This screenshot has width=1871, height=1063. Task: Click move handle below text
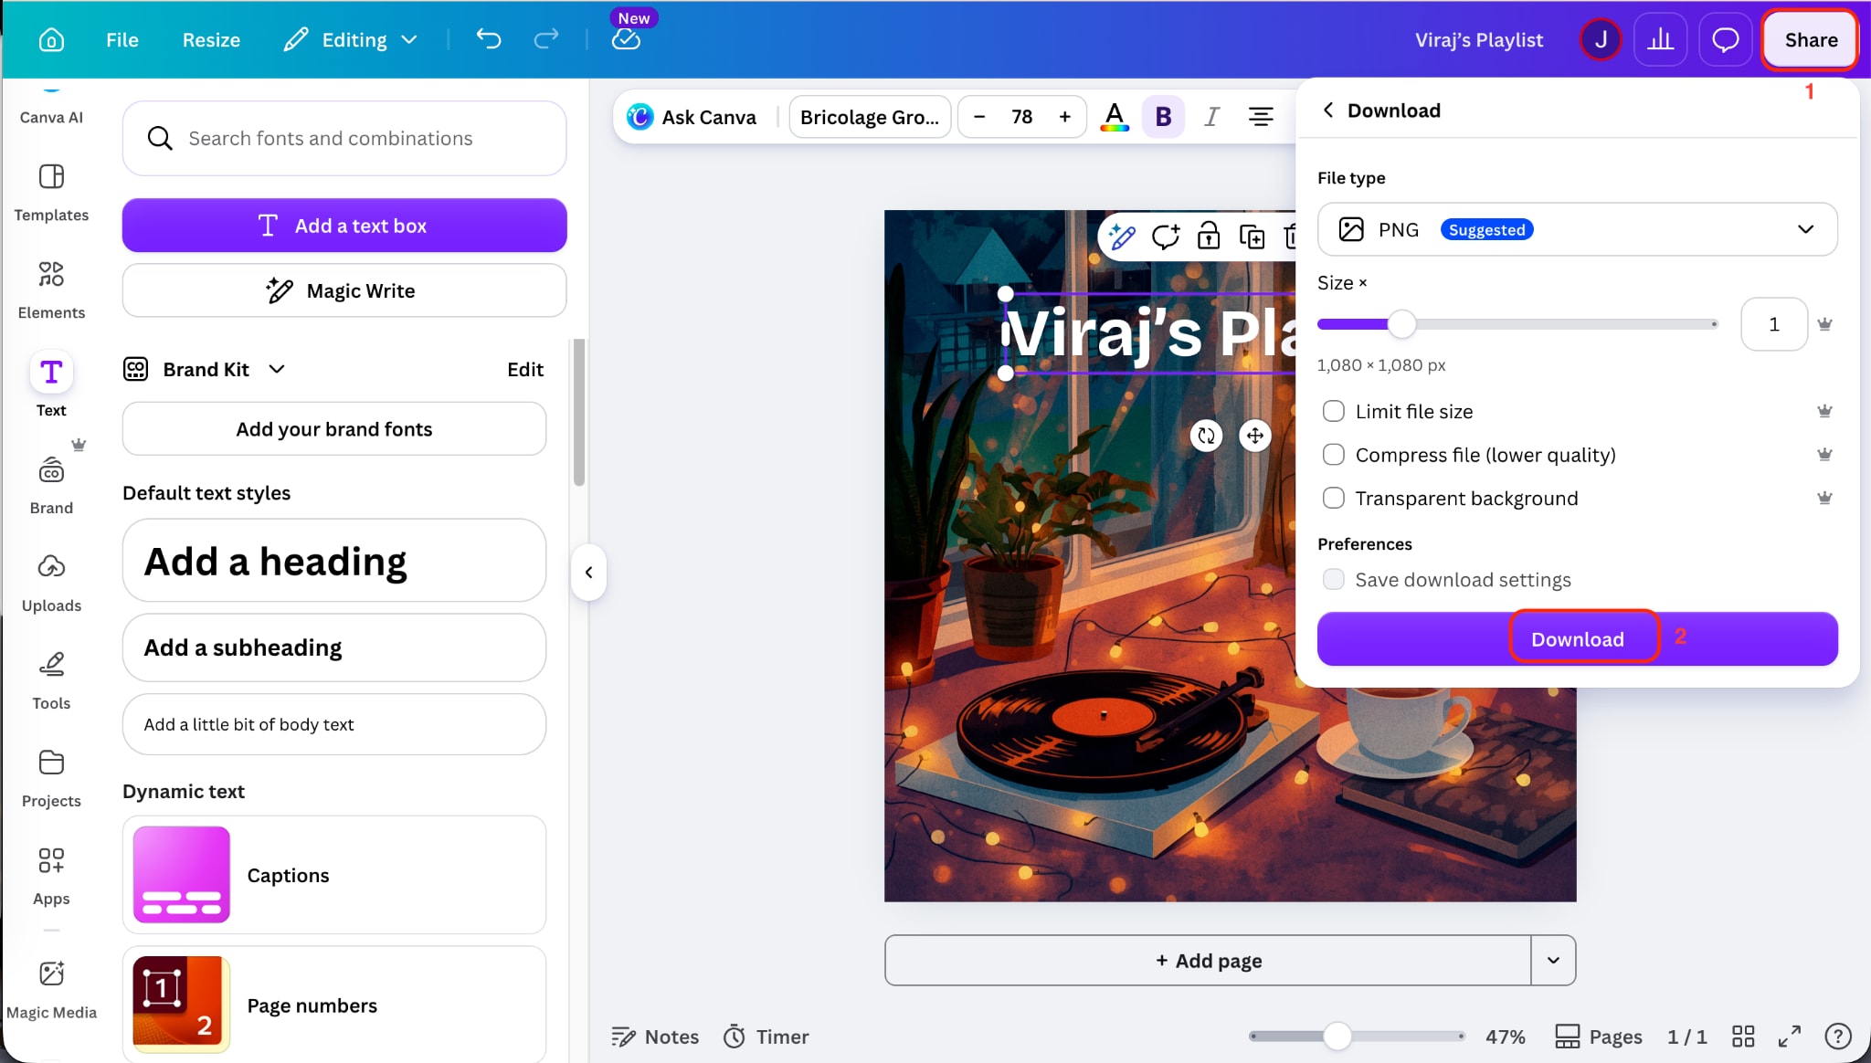coord(1255,436)
